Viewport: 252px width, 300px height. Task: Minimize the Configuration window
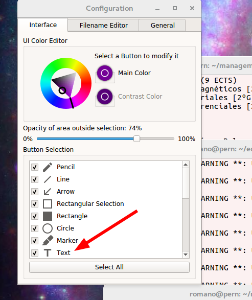click(157, 9)
